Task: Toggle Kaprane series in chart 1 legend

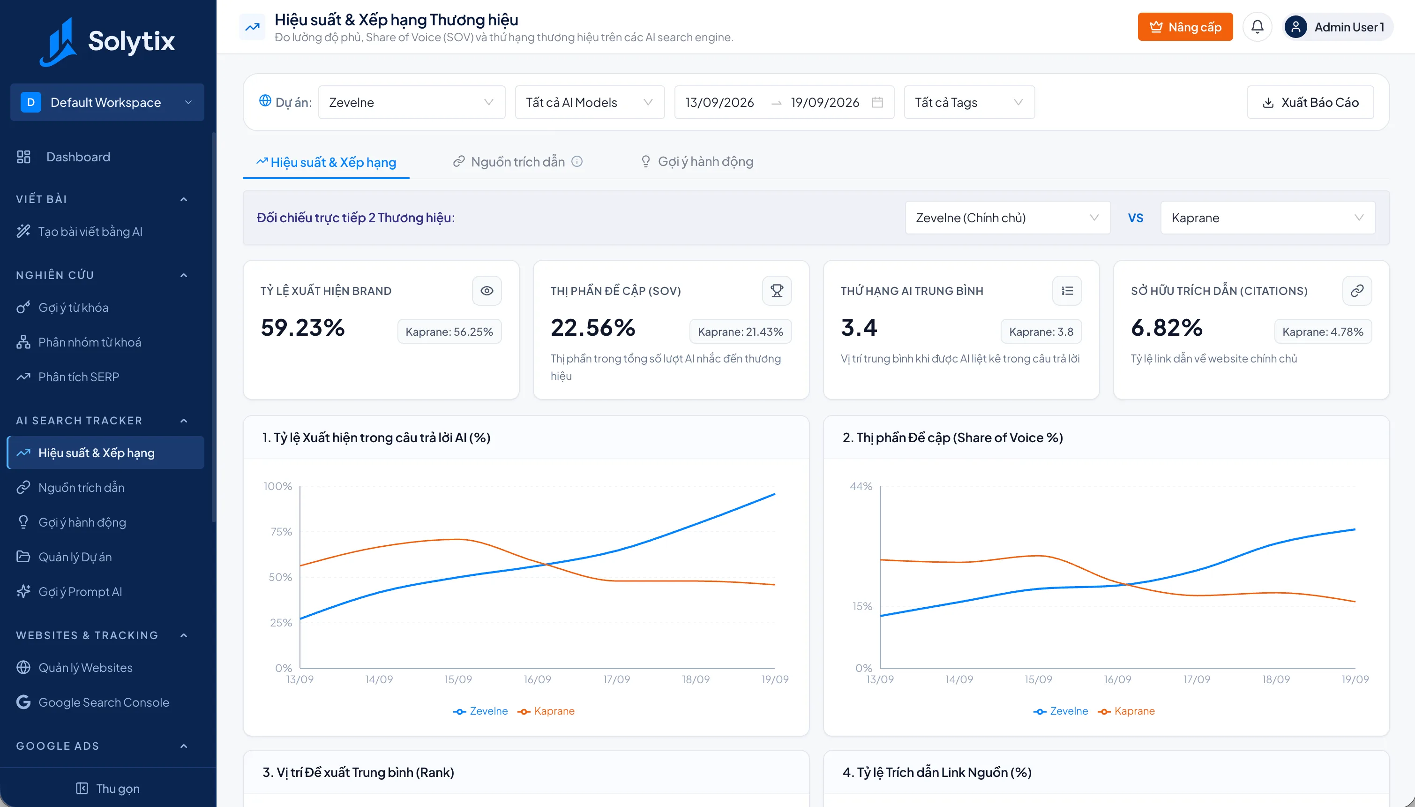Action: tap(546, 710)
